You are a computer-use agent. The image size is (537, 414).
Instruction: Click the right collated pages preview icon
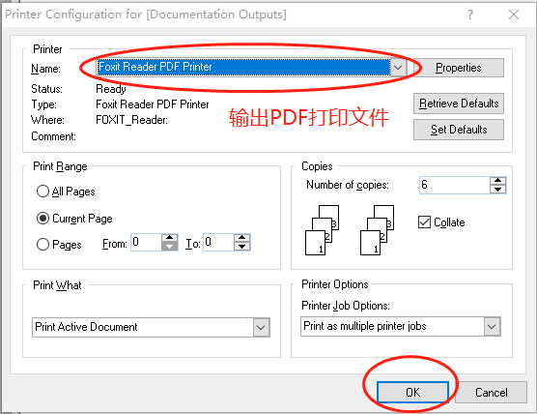pos(377,230)
